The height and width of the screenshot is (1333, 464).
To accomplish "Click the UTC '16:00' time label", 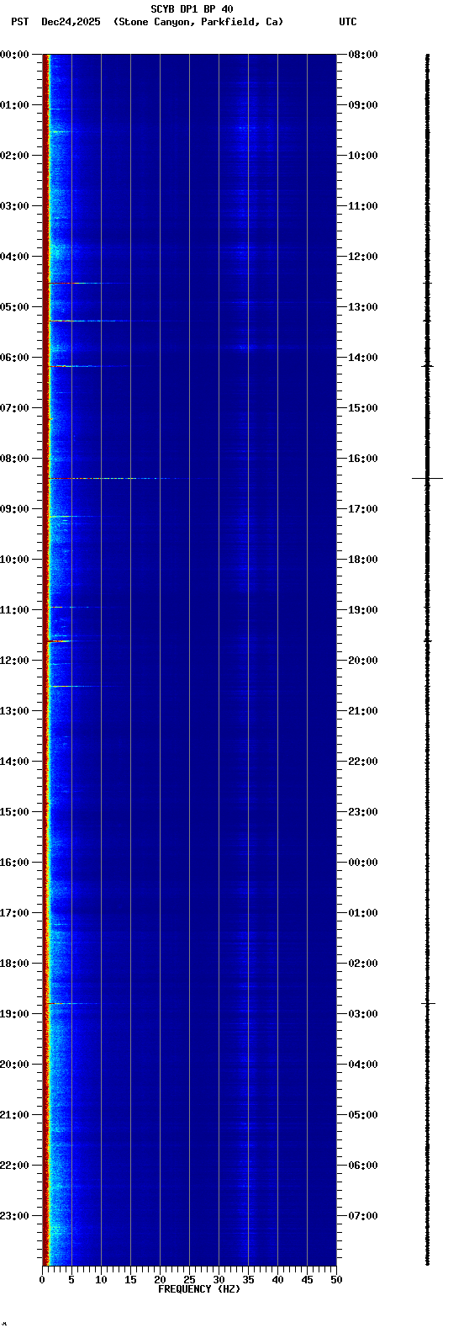I will (x=363, y=459).
